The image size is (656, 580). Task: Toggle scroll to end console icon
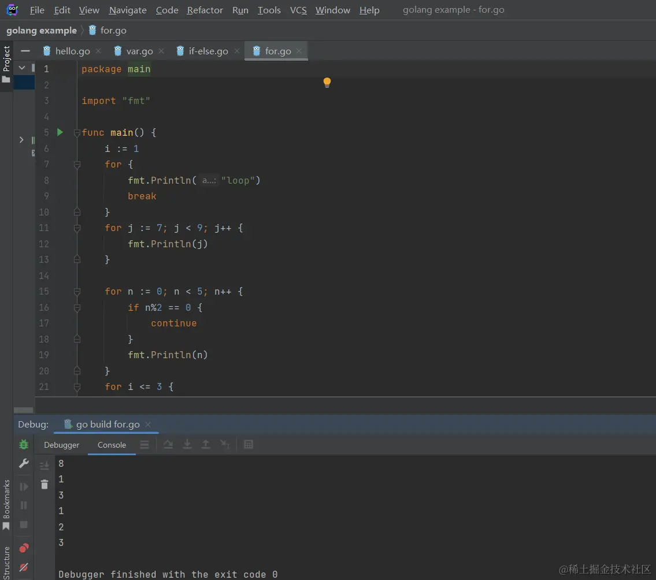coord(45,466)
